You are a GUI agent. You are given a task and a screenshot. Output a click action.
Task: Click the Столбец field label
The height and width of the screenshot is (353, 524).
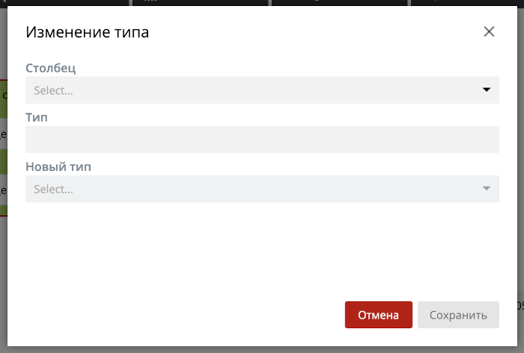pos(50,68)
